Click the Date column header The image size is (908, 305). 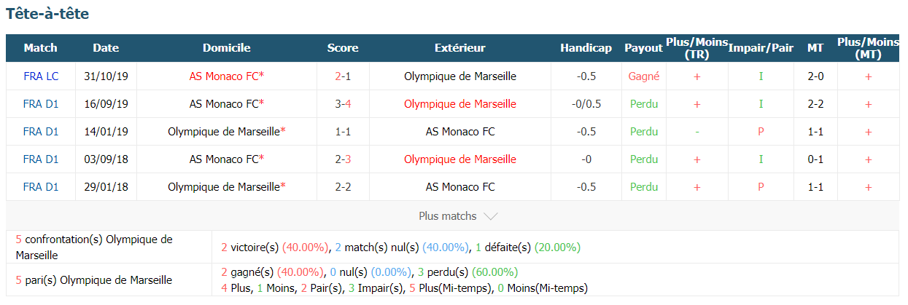[106, 48]
